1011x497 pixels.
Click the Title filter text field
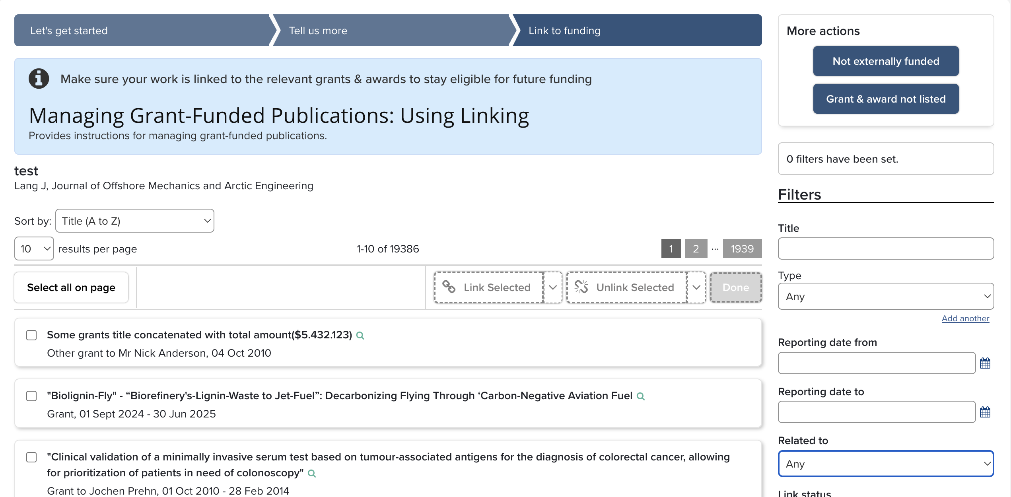tap(885, 249)
